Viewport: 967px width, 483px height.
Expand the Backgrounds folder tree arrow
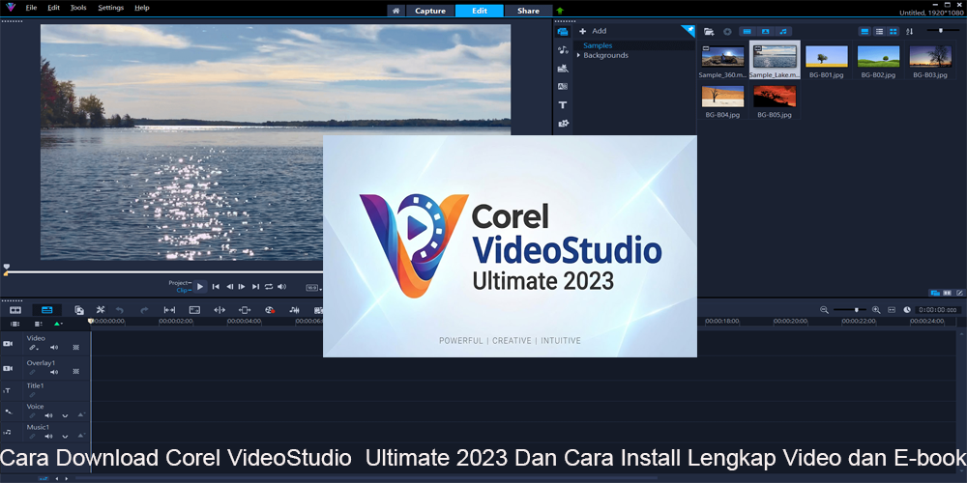tap(578, 55)
